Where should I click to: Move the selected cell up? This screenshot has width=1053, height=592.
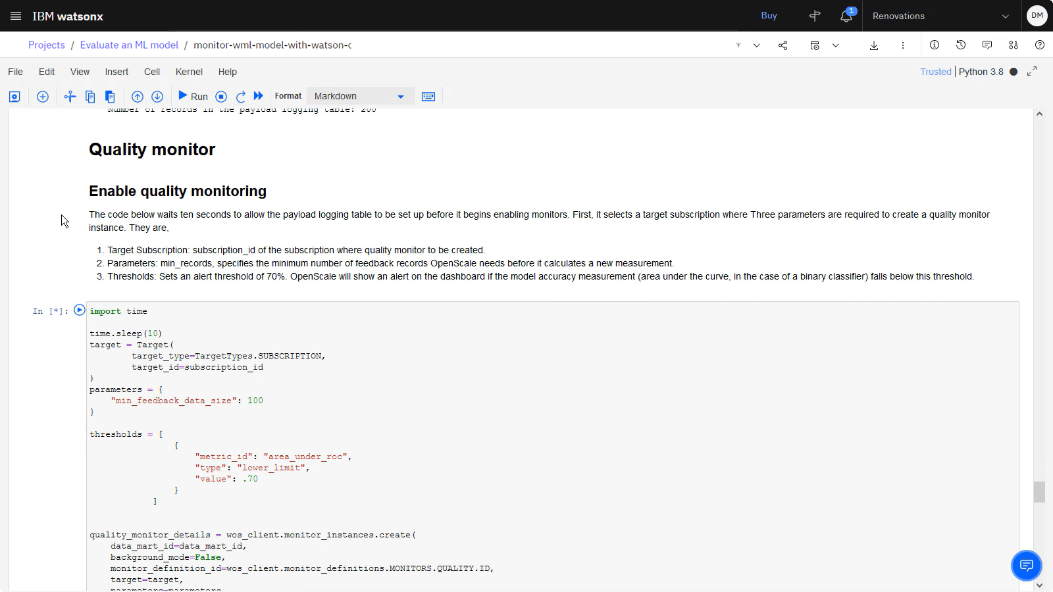[x=138, y=97]
